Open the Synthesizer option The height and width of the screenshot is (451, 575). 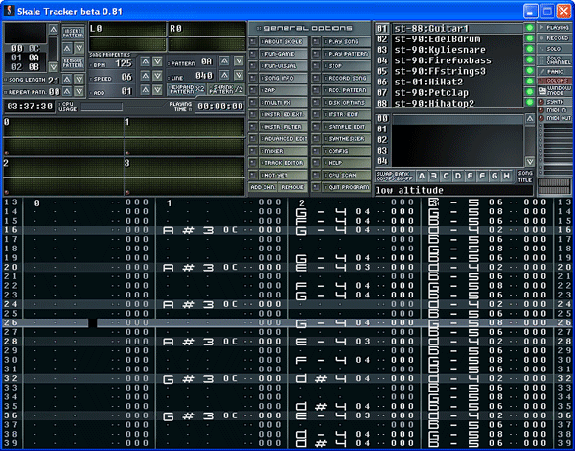click(x=346, y=139)
